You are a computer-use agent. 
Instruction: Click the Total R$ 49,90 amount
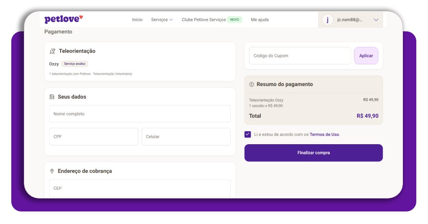[x=367, y=116]
